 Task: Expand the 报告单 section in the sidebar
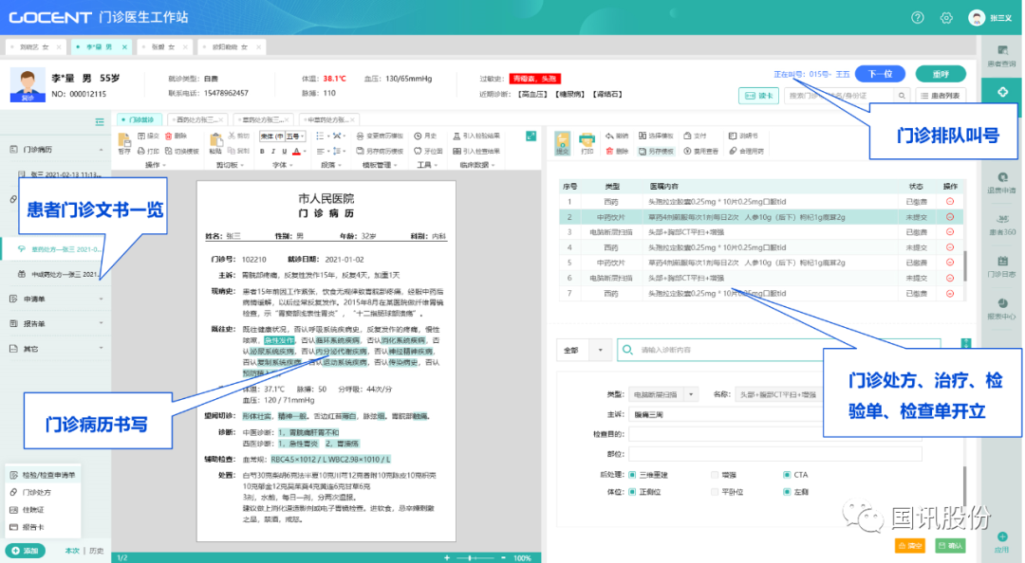pyautogui.click(x=102, y=323)
